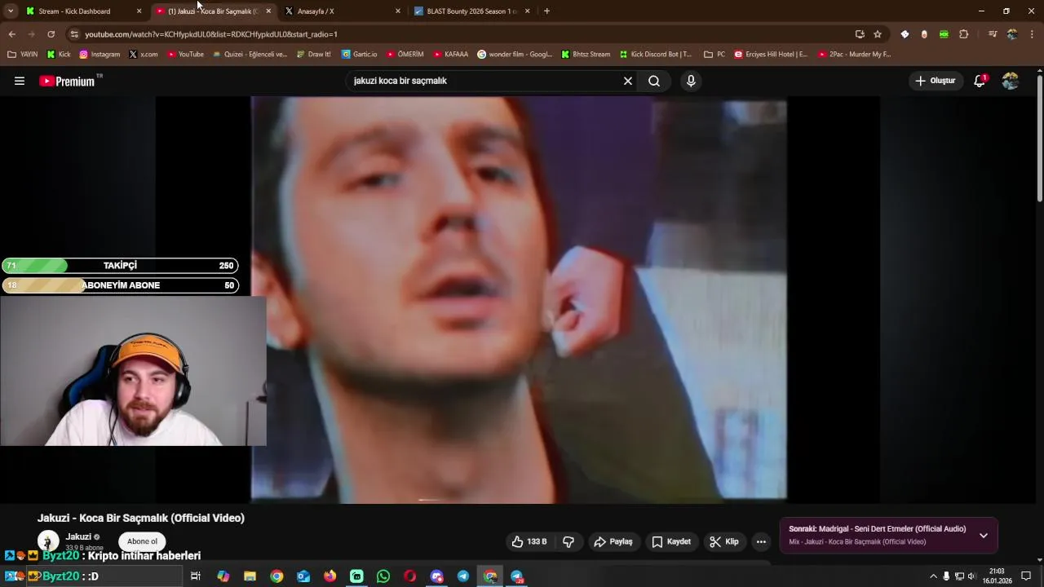The height and width of the screenshot is (587, 1044).
Task: Open 2Pac - Murder My F... bookmark
Action: click(x=855, y=55)
